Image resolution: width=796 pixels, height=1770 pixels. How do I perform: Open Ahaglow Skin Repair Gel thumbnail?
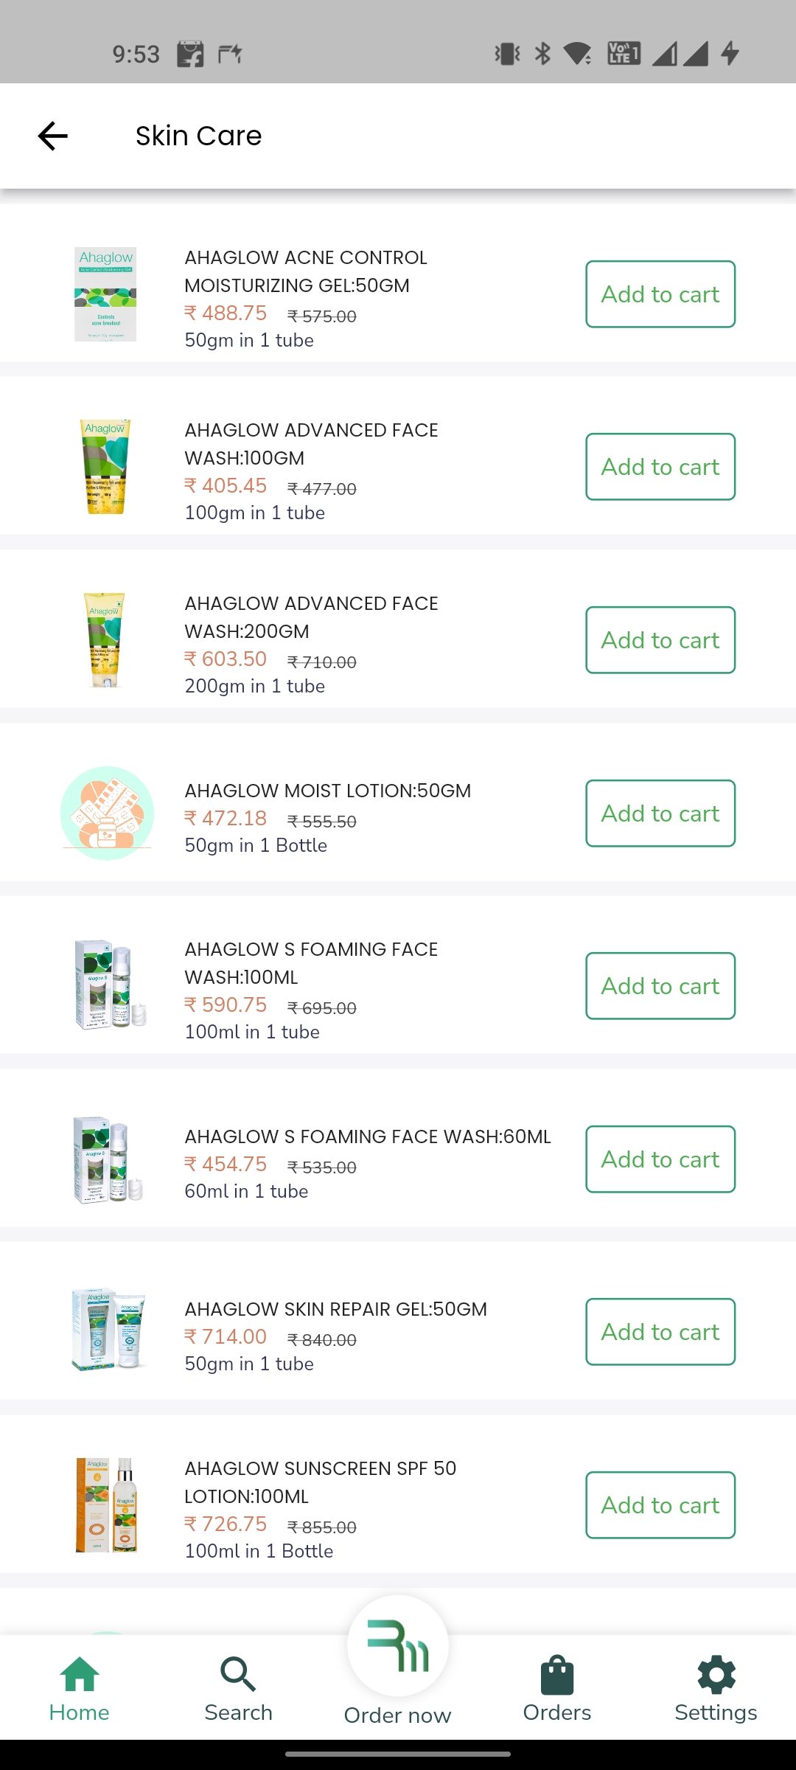[x=108, y=1330]
